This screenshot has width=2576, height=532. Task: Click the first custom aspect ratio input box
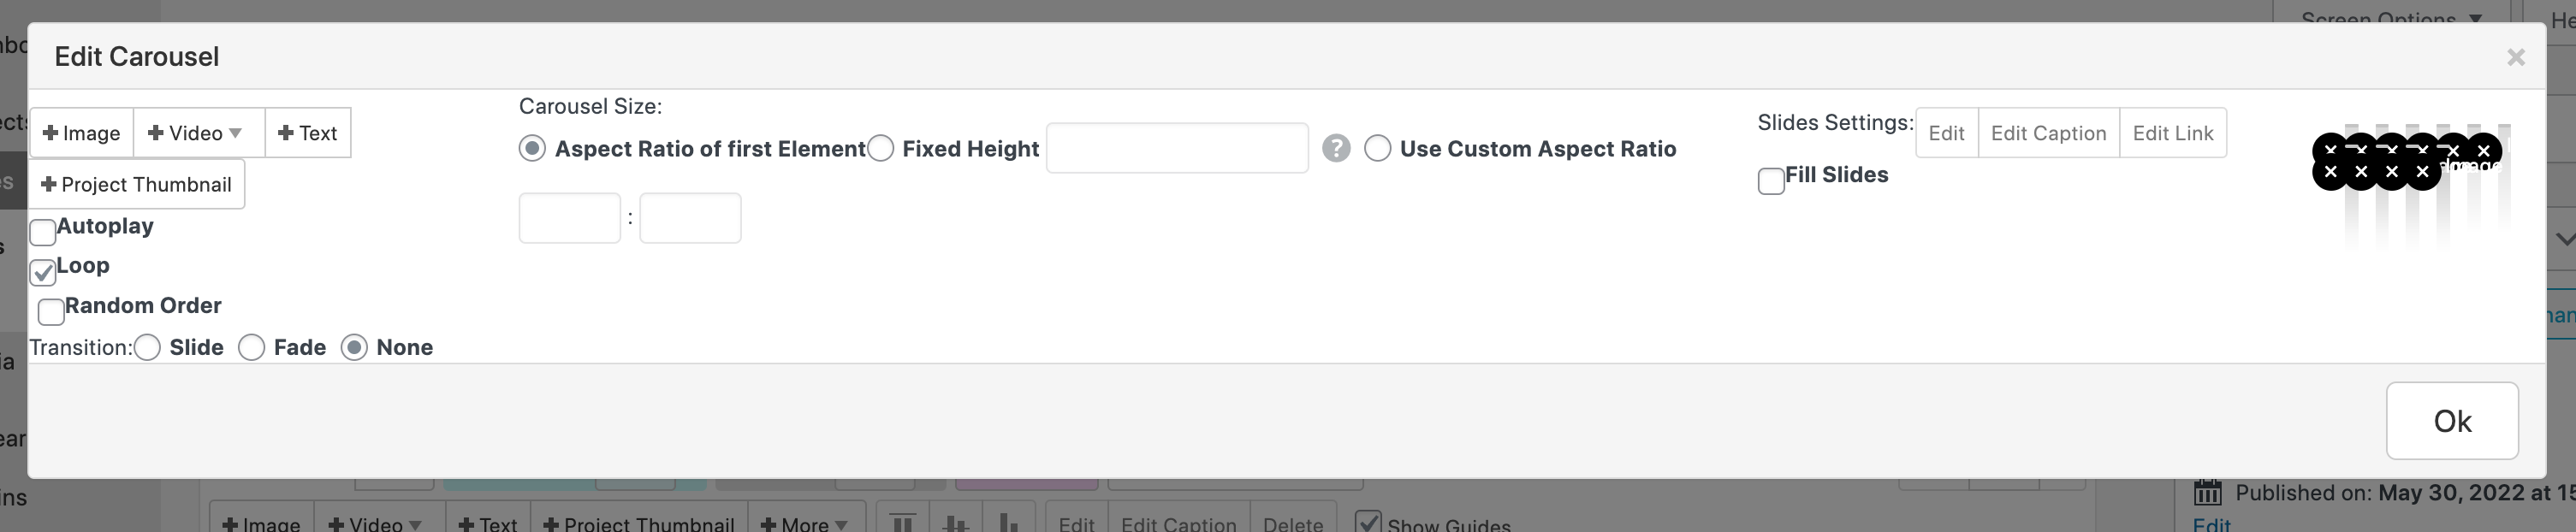pyautogui.click(x=569, y=218)
